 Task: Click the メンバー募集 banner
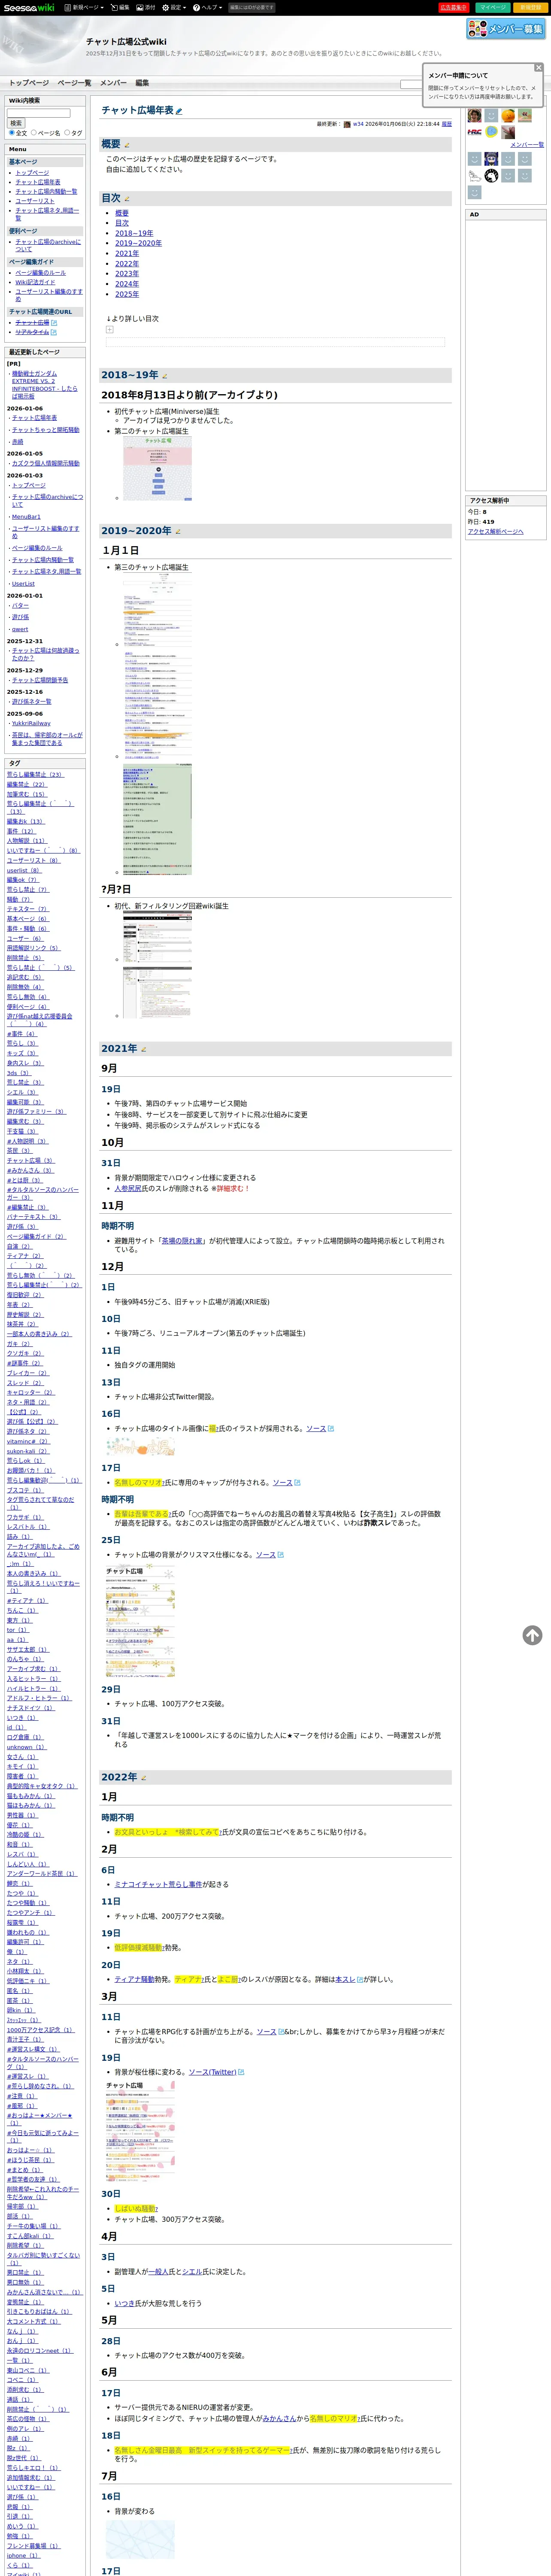click(506, 29)
